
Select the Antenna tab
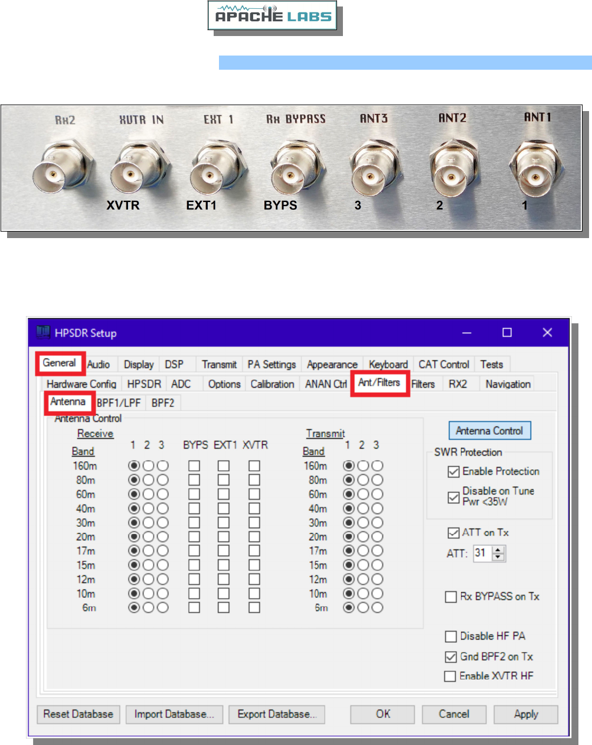click(68, 402)
